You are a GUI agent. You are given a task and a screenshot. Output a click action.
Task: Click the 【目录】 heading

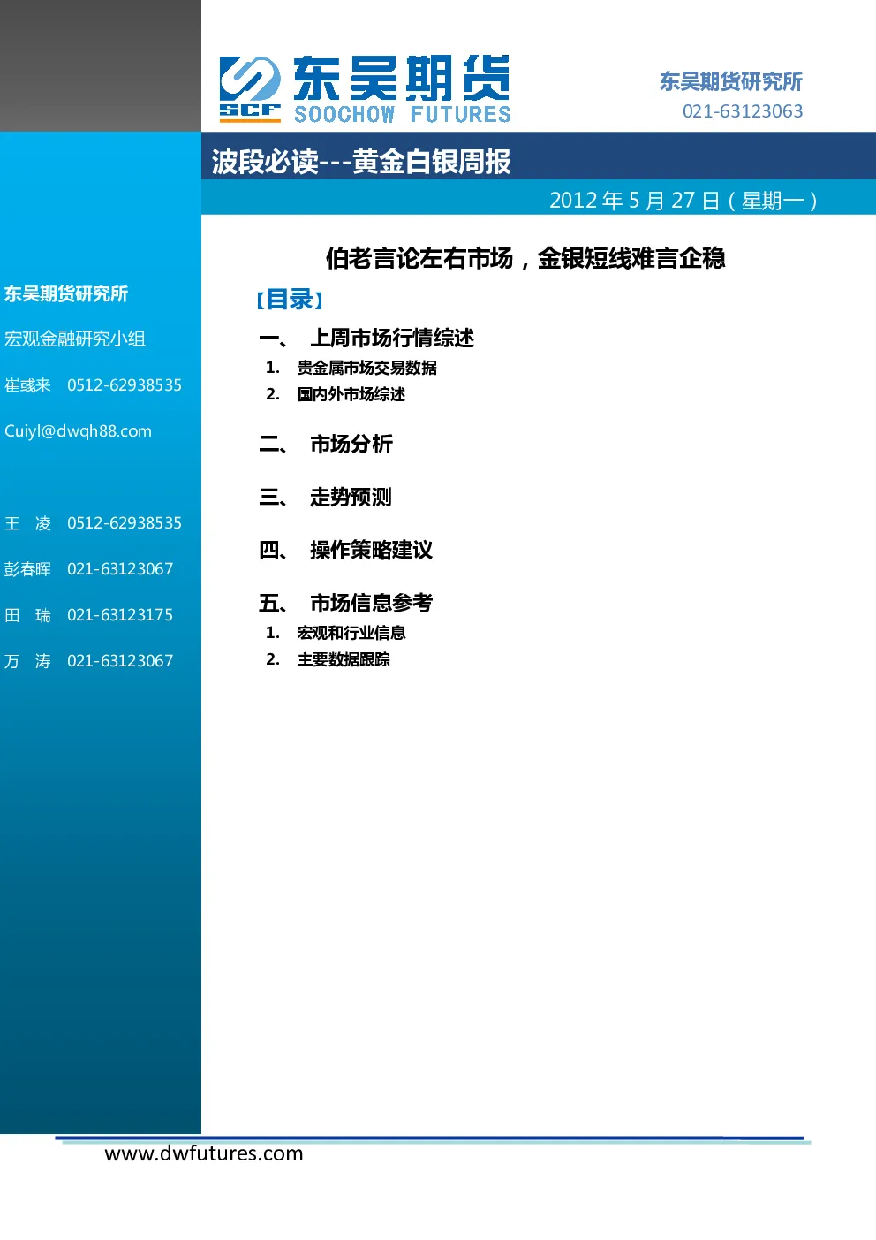[290, 300]
